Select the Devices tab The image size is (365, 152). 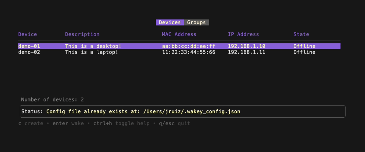click(170, 22)
